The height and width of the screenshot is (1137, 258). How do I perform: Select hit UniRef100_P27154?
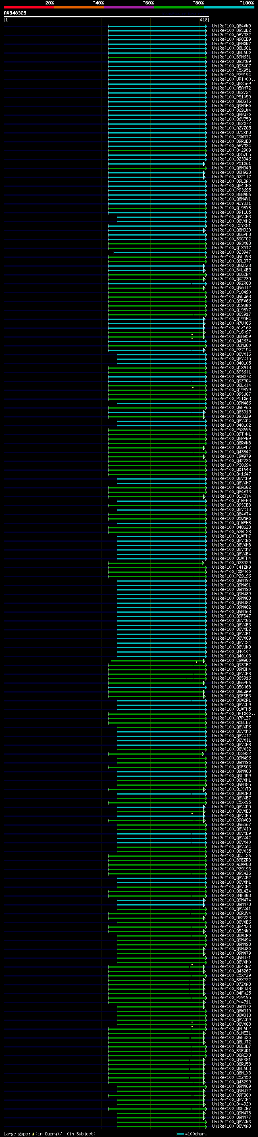point(231,350)
